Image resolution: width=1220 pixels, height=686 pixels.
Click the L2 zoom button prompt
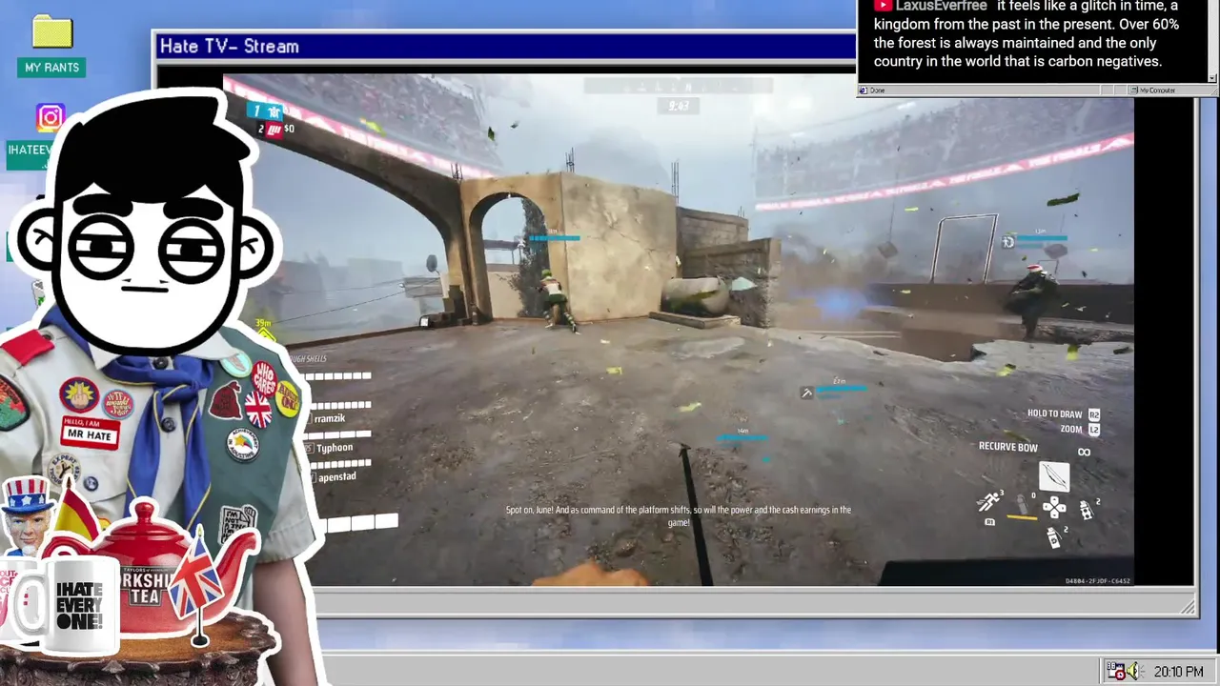pyautogui.click(x=1094, y=430)
